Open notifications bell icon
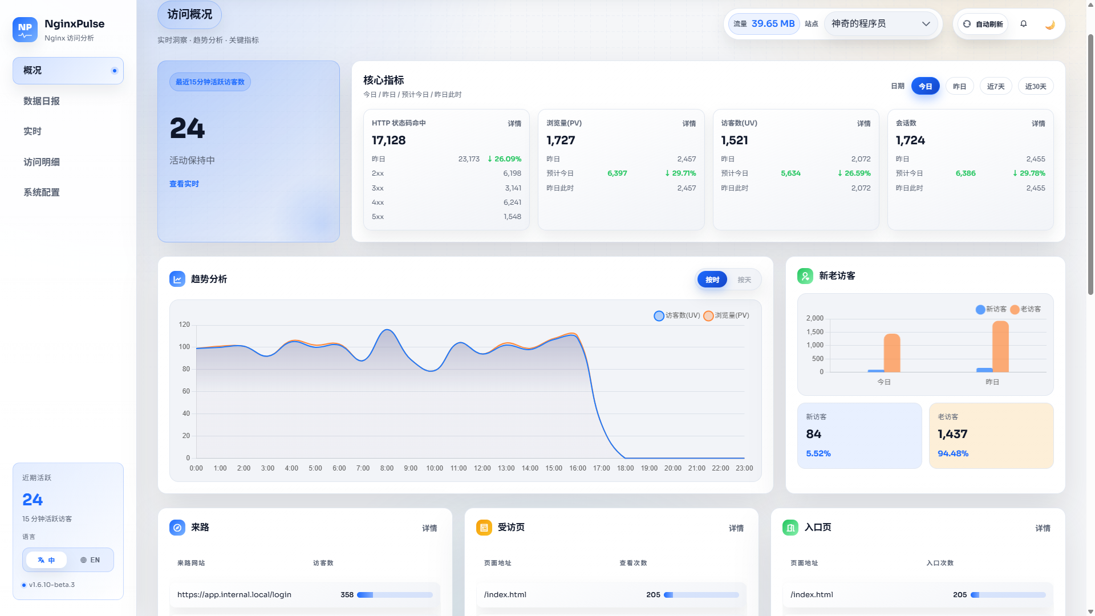Screen dimensions: 1095x616 point(1024,24)
